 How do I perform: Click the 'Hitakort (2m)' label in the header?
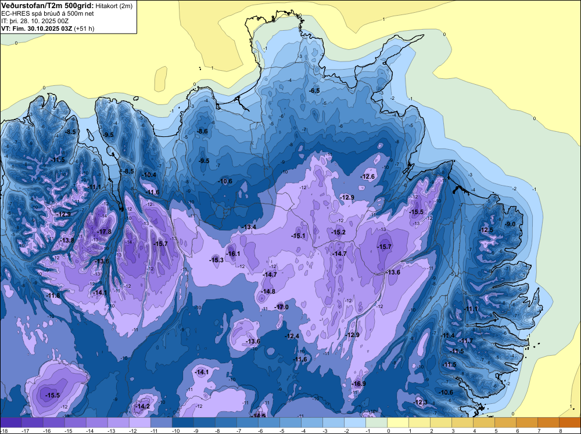114,6
